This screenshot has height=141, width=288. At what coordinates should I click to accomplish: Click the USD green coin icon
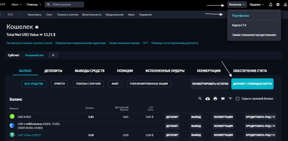point(12,117)
